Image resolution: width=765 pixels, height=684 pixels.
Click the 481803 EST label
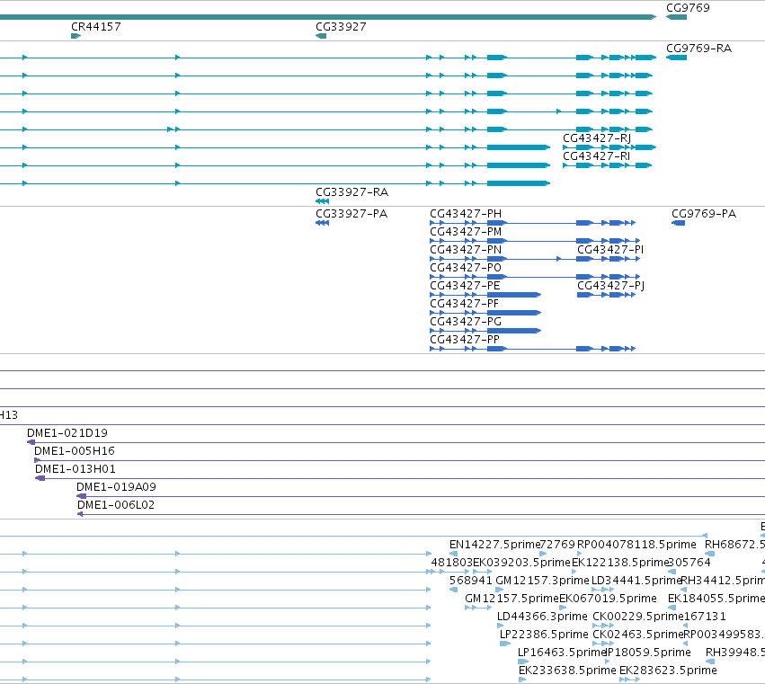[x=452, y=563]
